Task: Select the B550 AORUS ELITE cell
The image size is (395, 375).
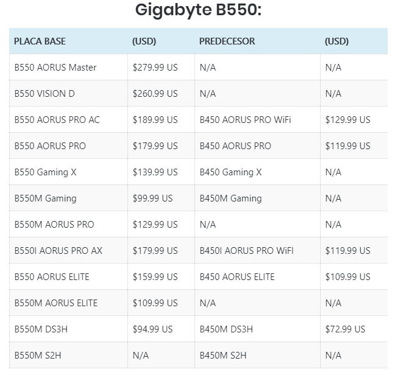Action: (x=52, y=277)
